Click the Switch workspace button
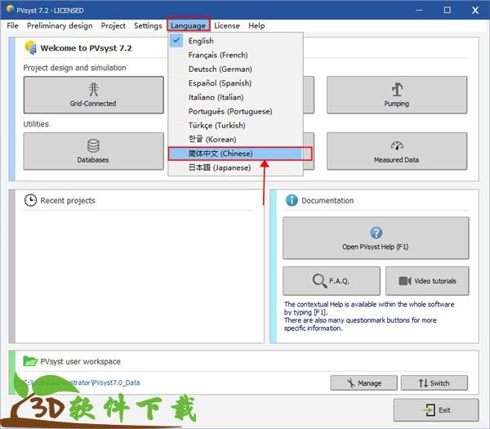Image resolution: width=490 pixels, height=429 pixels. click(434, 382)
